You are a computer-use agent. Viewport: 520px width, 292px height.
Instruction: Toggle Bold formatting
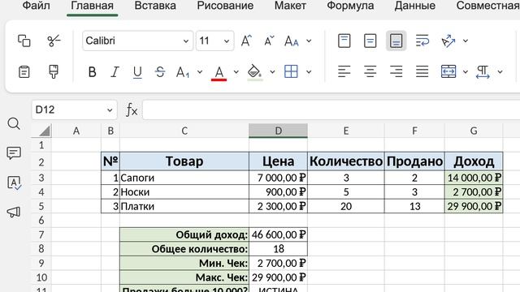pyautogui.click(x=92, y=72)
